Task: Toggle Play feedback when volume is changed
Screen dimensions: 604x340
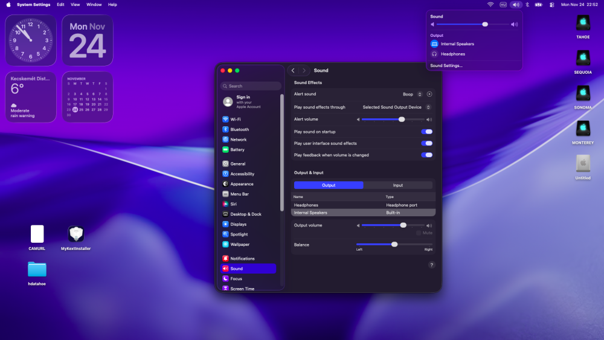Action: click(x=426, y=155)
